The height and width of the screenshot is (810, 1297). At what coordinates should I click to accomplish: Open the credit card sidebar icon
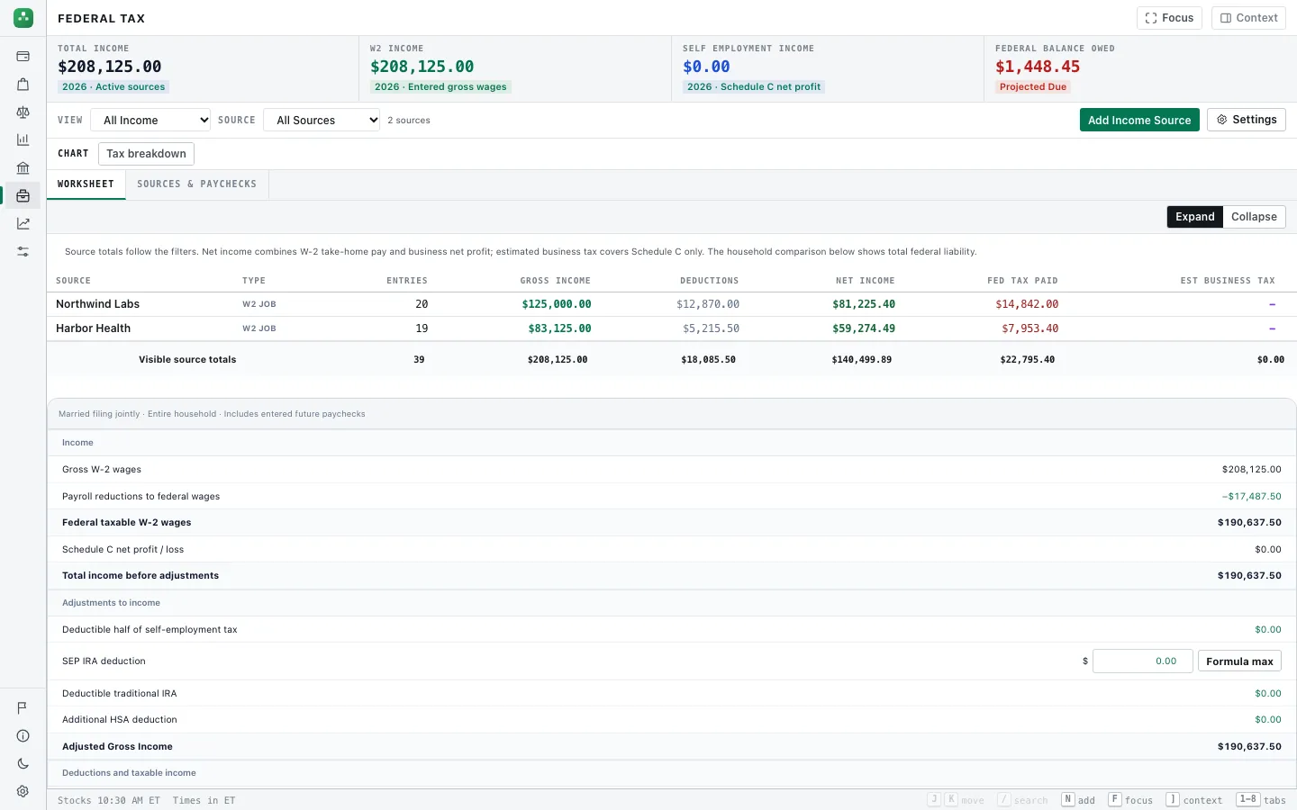tap(23, 57)
